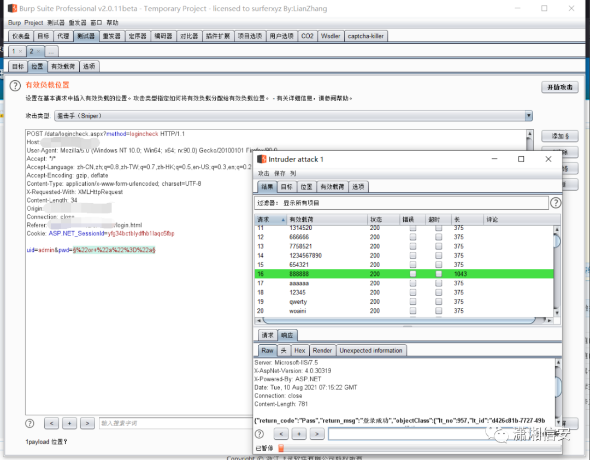Toggle error checkbox for payload 654321
The image size is (590, 460).
(x=413, y=264)
